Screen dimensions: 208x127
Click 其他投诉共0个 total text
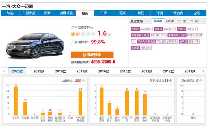point(191,81)
